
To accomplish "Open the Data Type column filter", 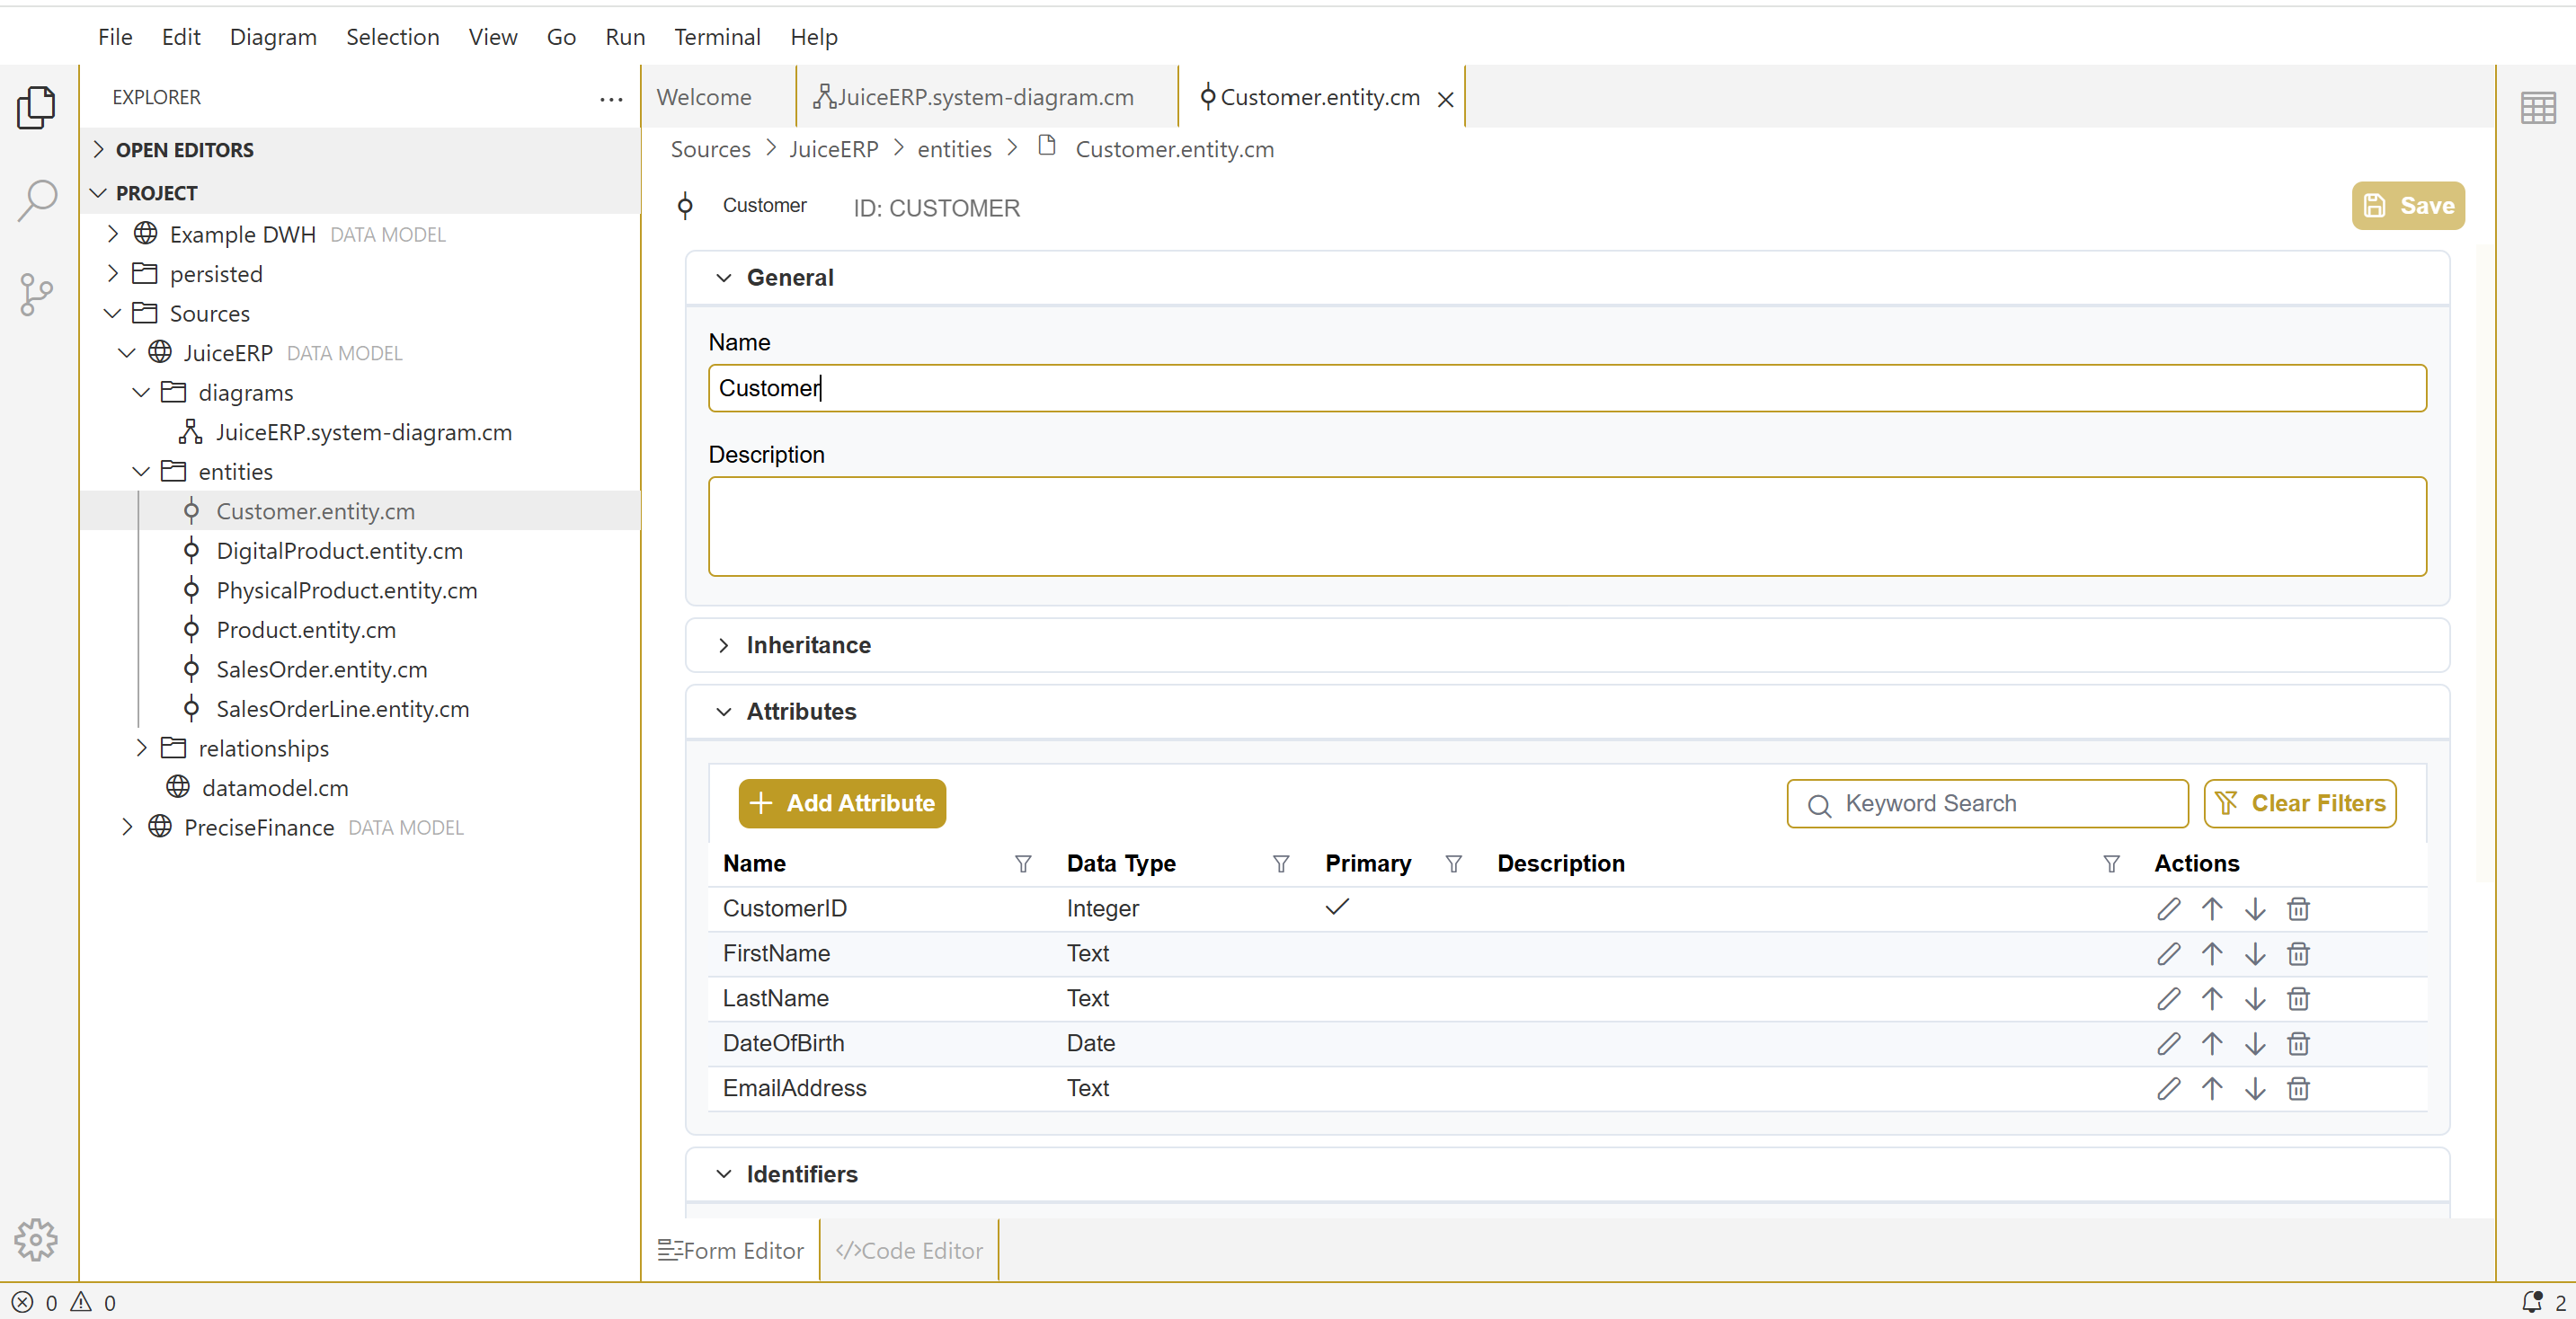I will coord(1280,864).
